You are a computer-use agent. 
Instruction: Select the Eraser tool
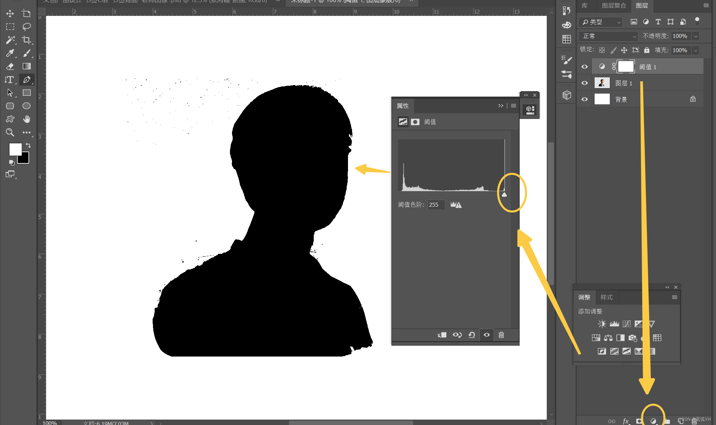[x=10, y=66]
